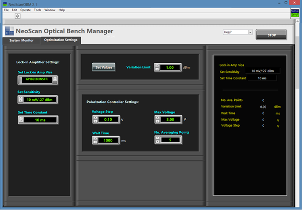Open the Set Lock-in Amp Visa dropdown

coord(55,79)
